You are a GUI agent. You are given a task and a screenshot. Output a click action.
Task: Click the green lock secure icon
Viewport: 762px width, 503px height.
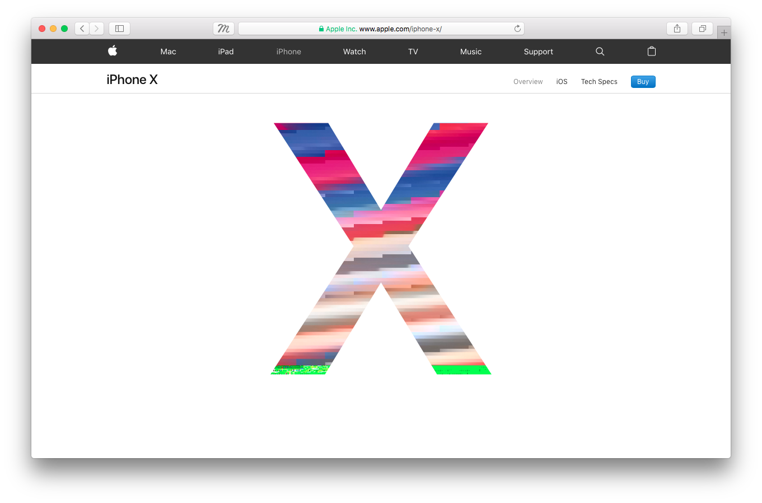[321, 29]
